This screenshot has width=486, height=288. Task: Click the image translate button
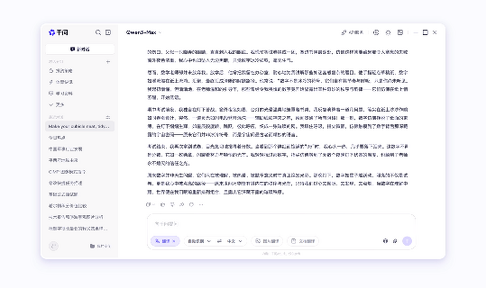point(267,241)
